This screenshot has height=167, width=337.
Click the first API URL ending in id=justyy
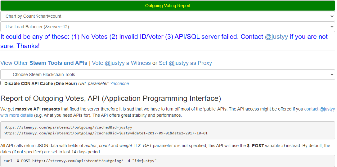(x=68, y=127)
